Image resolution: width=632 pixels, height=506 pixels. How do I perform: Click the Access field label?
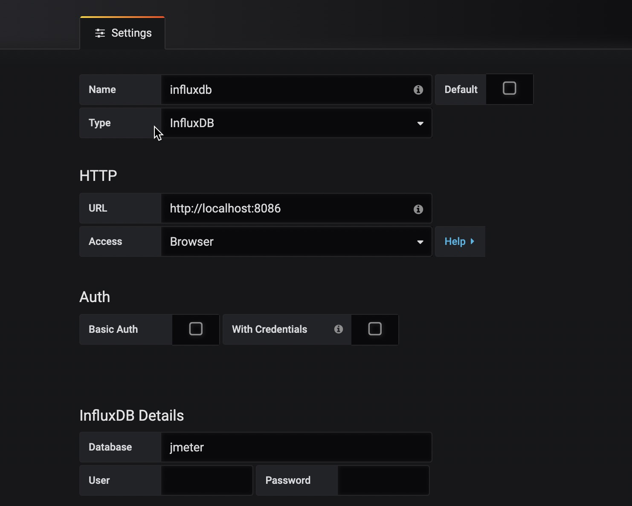[105, 241]
